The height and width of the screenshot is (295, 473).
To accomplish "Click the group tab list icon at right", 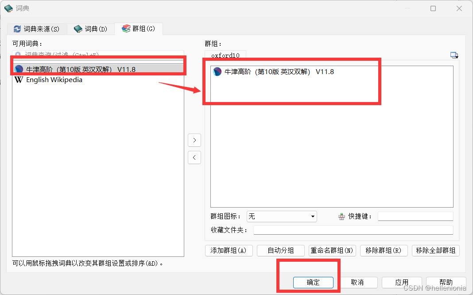I will coord(454,55).
